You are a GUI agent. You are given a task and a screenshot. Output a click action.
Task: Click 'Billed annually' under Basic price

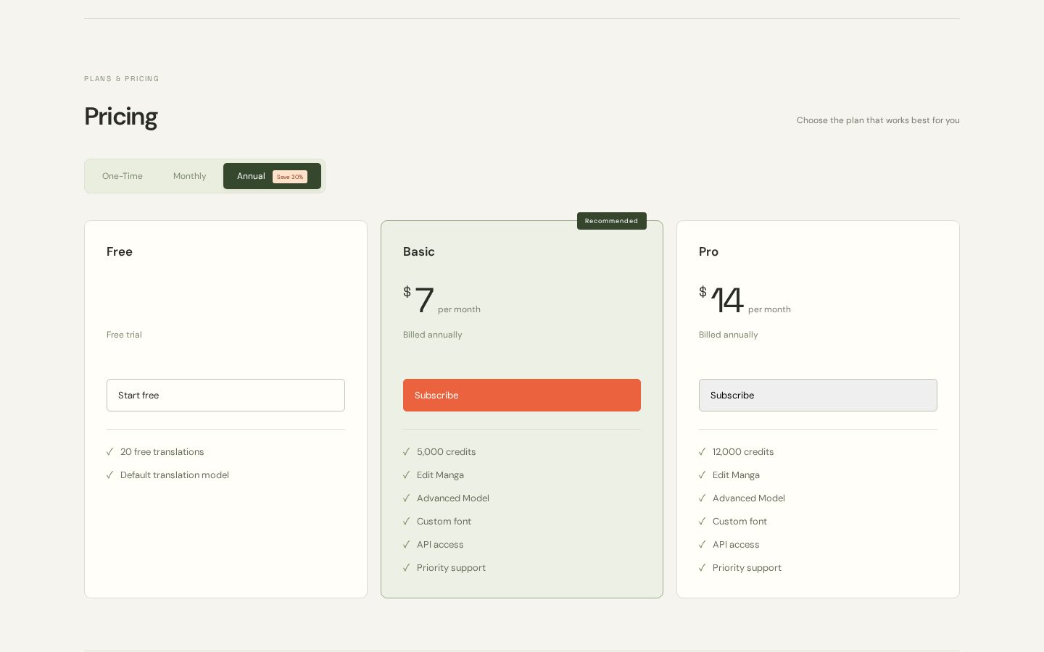pos(433,335)
